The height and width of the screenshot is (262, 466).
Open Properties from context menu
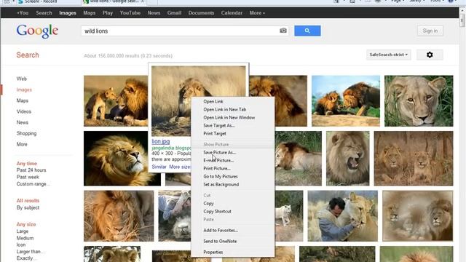click(x=213, y=253)
